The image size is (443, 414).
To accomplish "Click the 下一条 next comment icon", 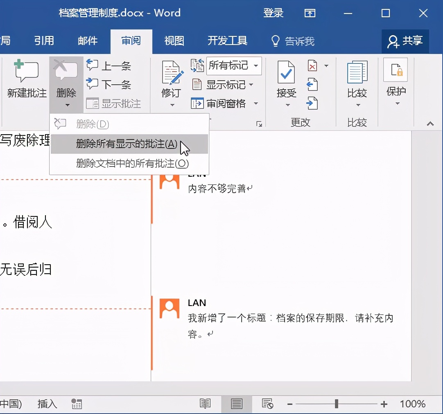I will (93, 83).
